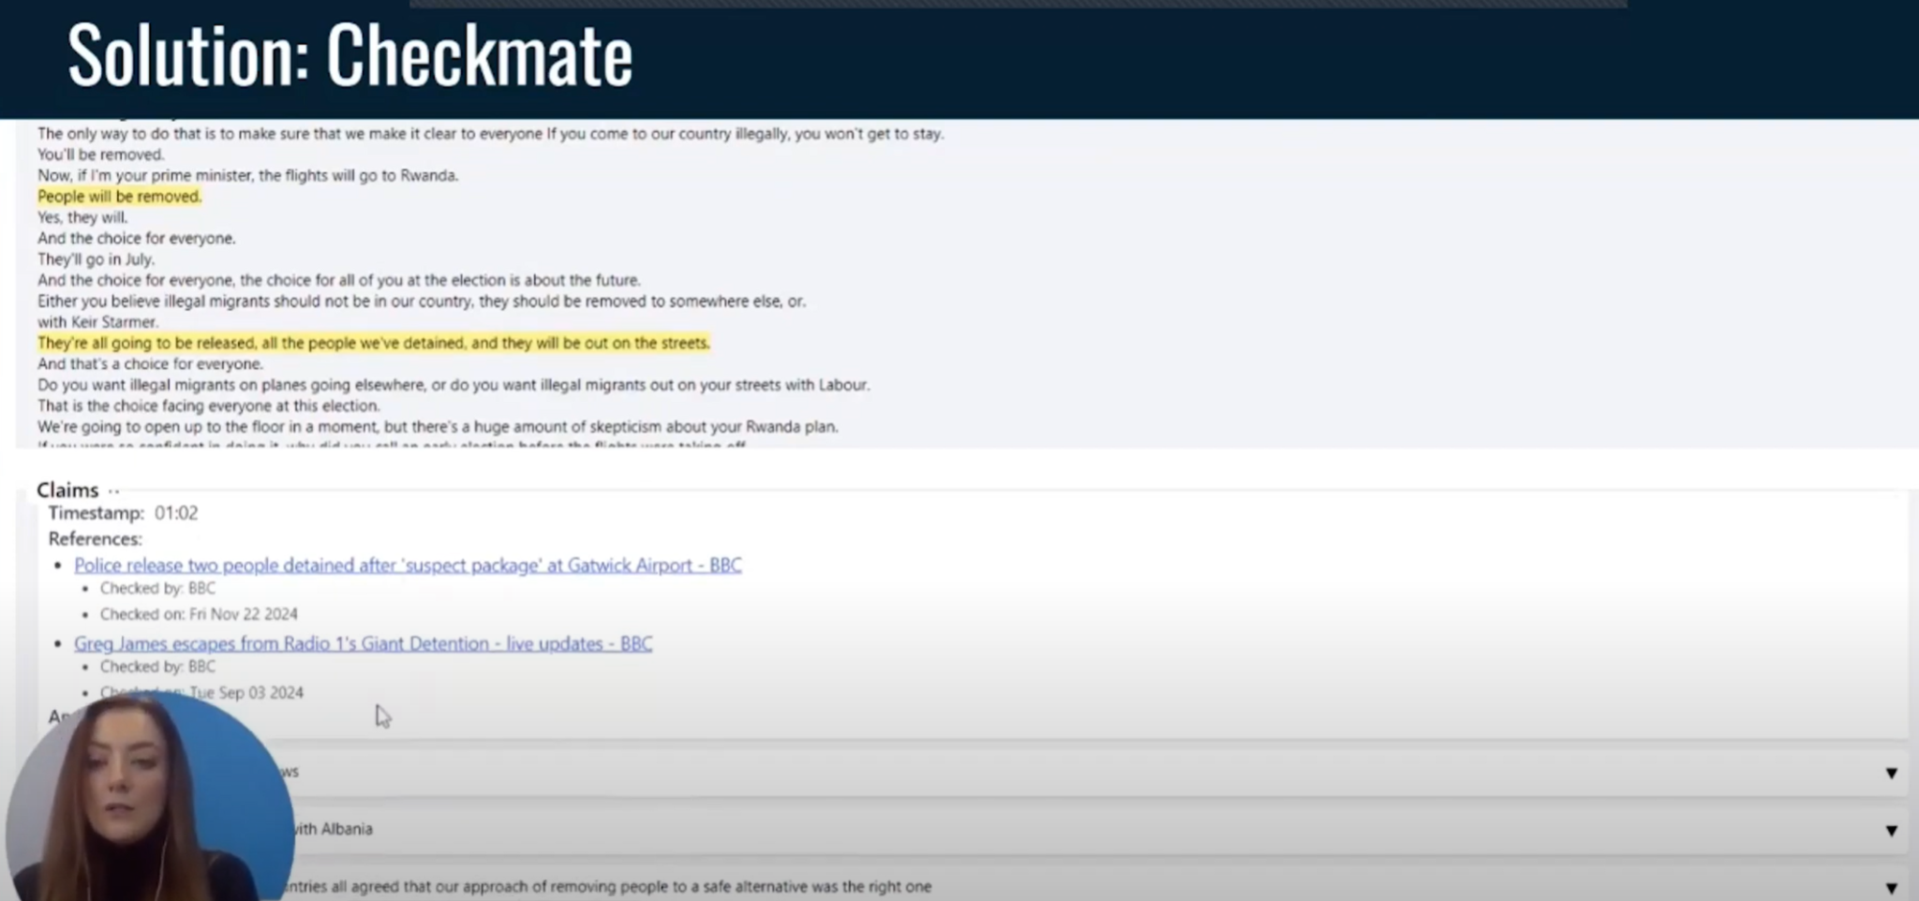The height and width of the screenshot is (901, 1919).
Task: Click transcript line 'They'll go in July.'
Action: 96,259
